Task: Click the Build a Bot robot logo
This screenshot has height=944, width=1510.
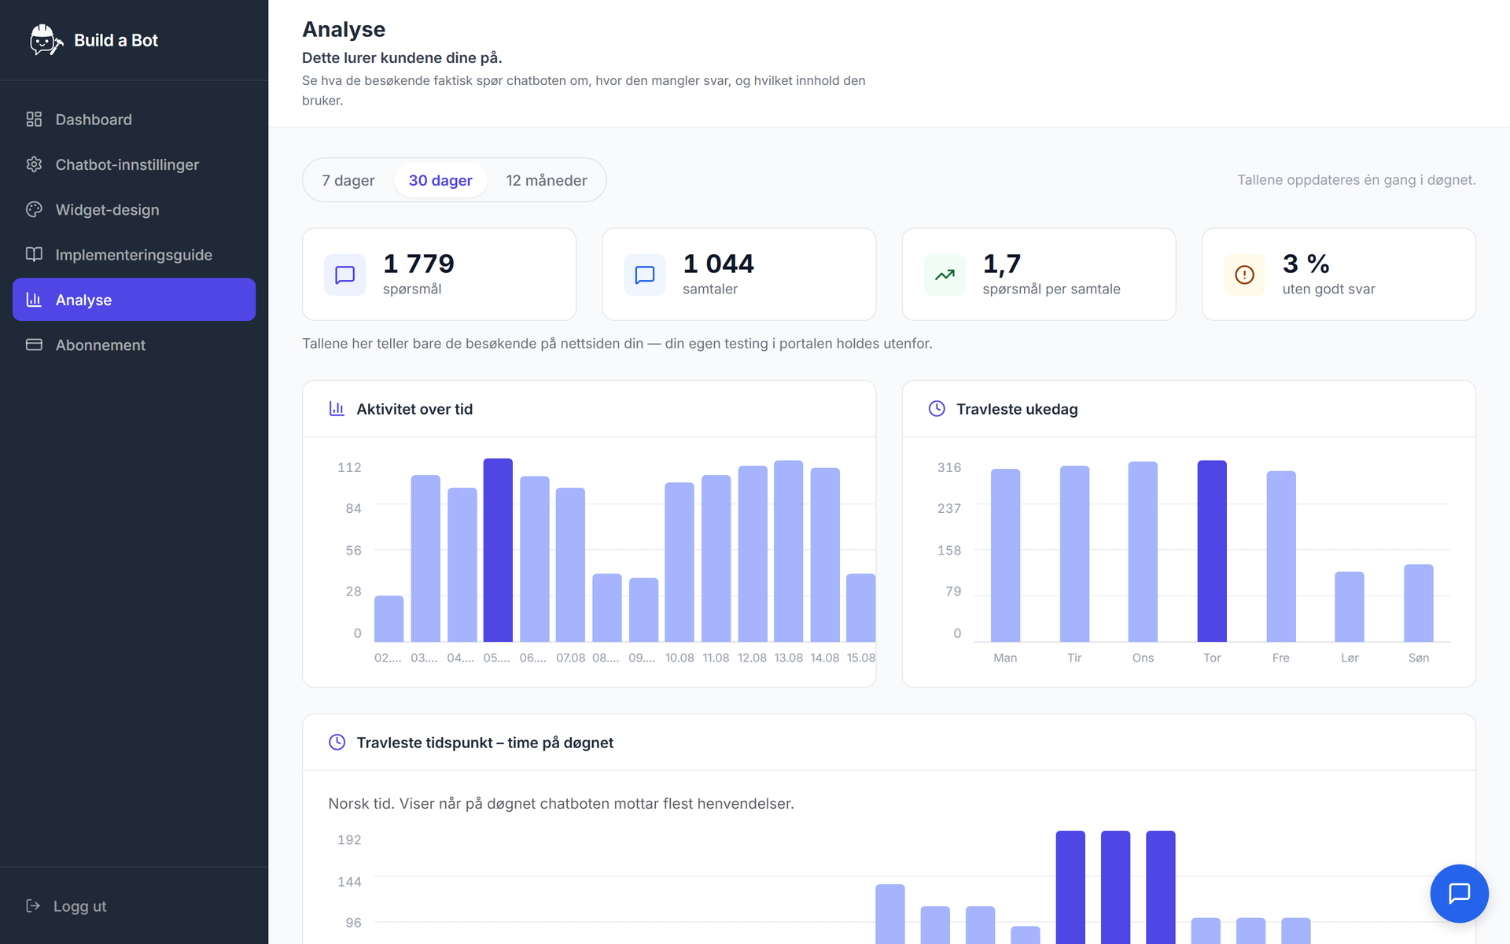Action: tap(46, 40)
